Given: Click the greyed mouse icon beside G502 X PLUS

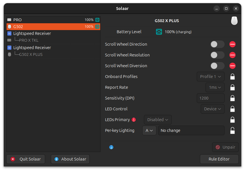Looking at the screenshot, I should 10,54.
